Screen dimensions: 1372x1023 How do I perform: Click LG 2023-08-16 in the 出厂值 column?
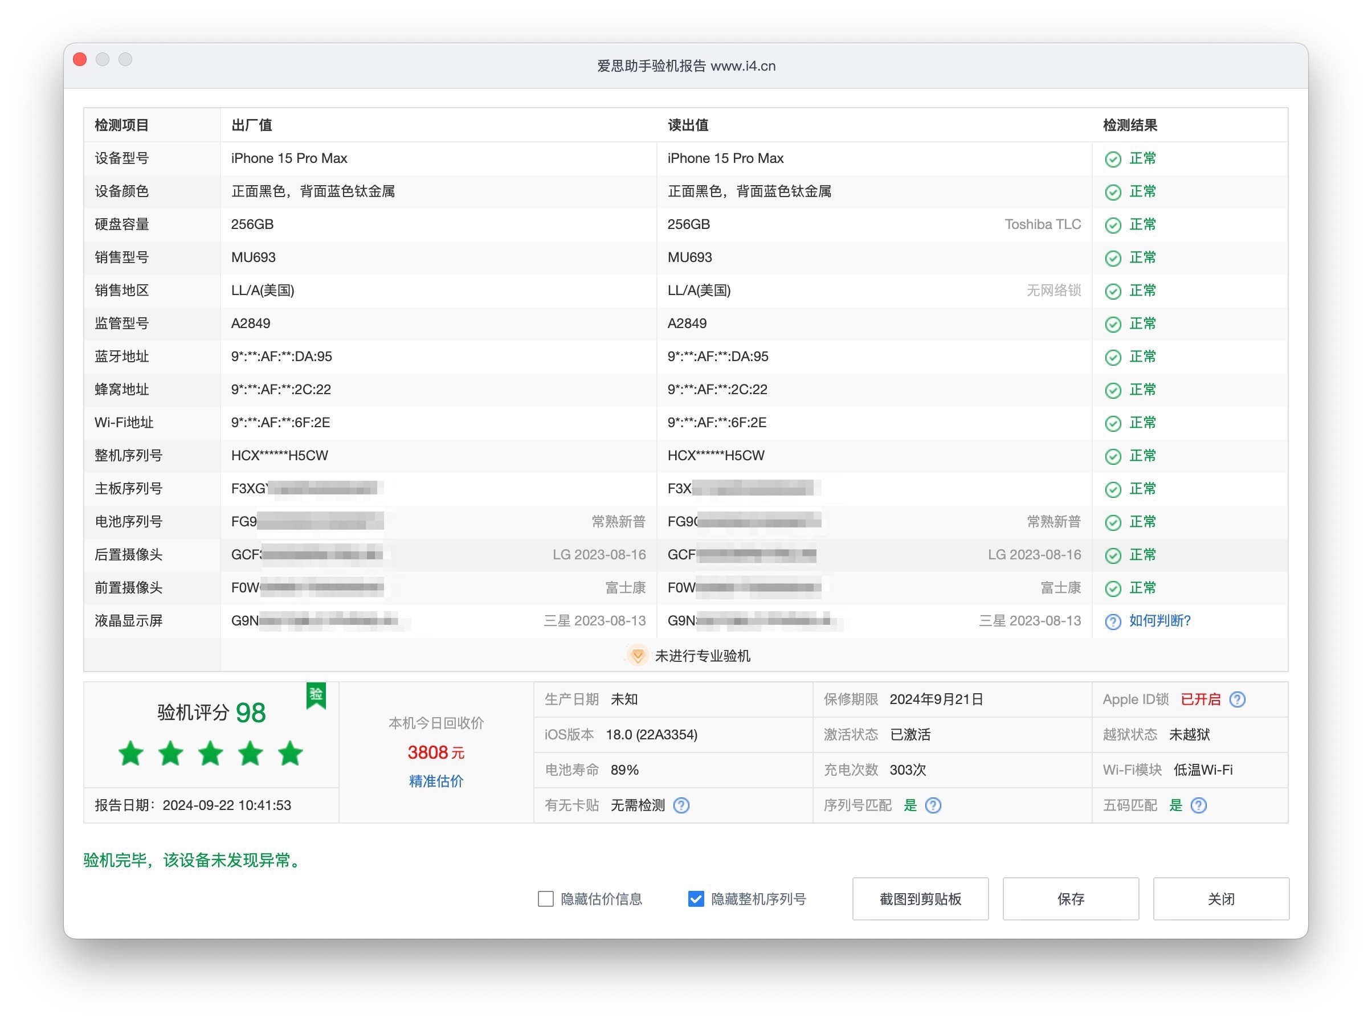(x=599, y=554)
